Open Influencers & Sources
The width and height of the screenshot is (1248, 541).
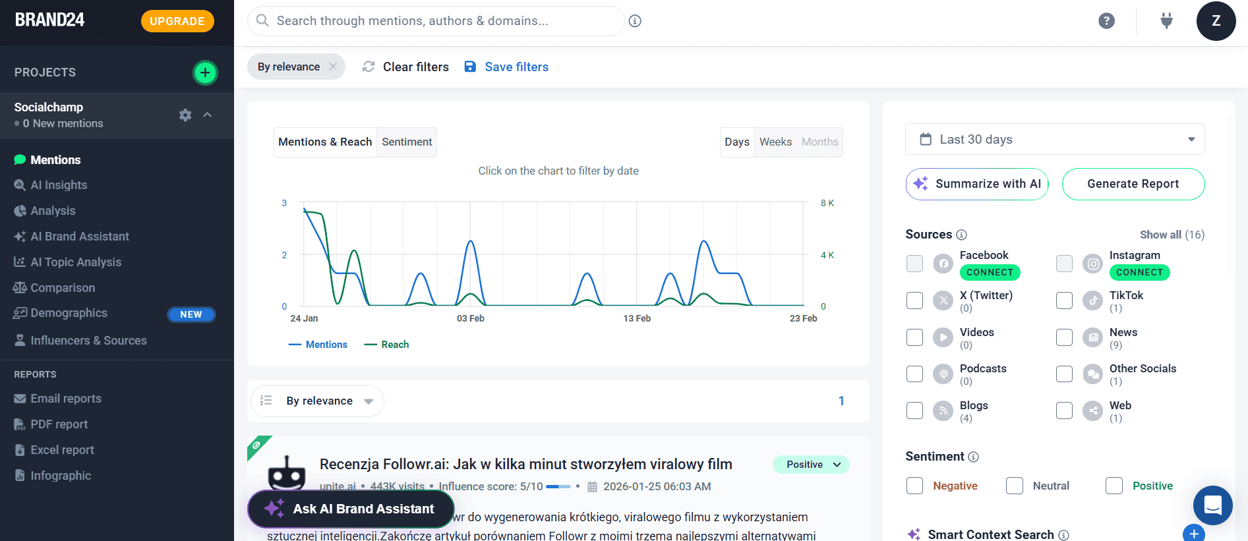(x=88, y=341)
